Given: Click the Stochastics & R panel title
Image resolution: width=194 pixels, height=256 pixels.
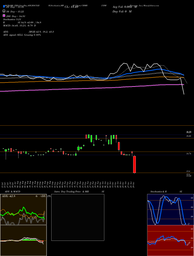Looking at the screenshot, I should [x=158, y=192].
